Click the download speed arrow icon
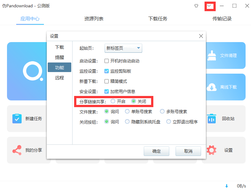This screenshot has height=190, width=251. [227, 186]
